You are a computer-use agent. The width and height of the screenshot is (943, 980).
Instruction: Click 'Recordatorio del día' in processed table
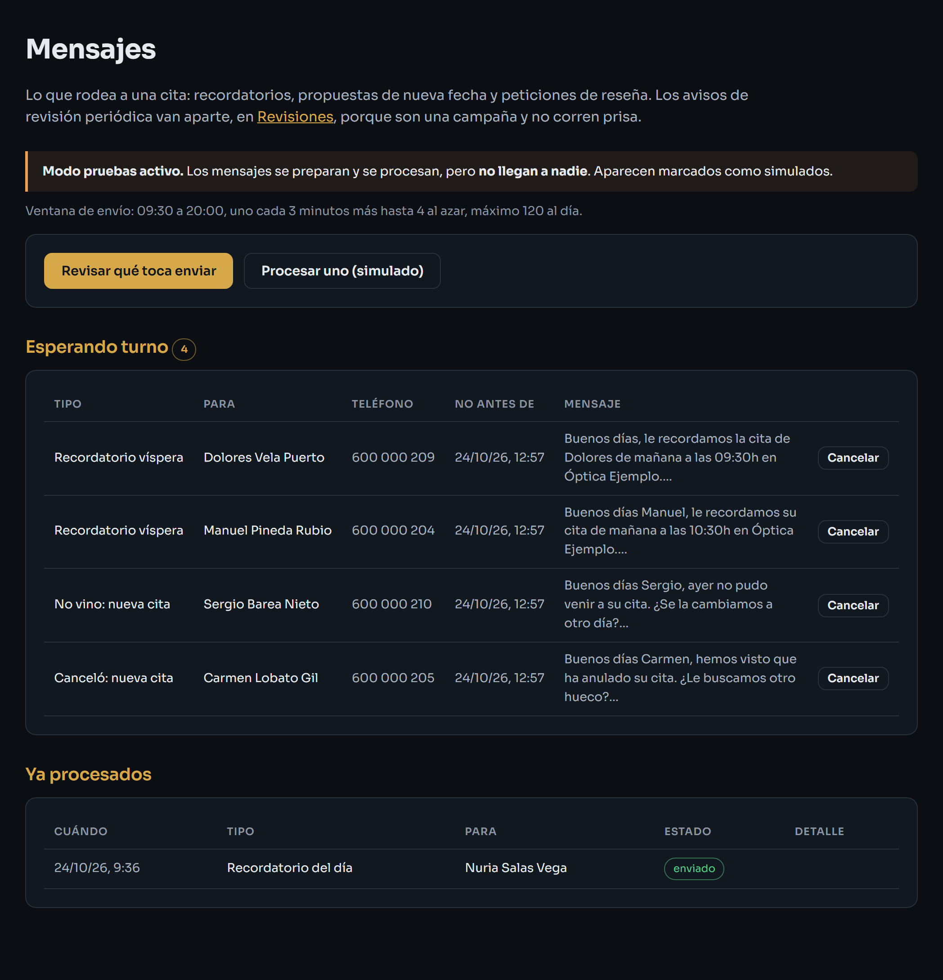(289, 868)
